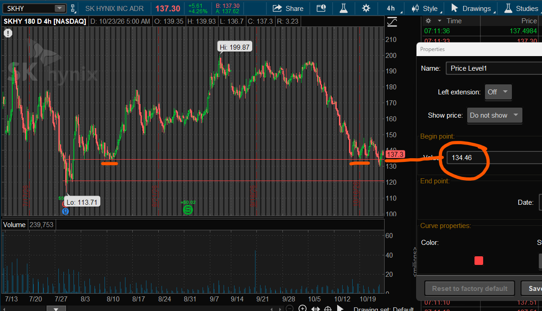
Task: Click the Save button in Properties
Action: 532,288
